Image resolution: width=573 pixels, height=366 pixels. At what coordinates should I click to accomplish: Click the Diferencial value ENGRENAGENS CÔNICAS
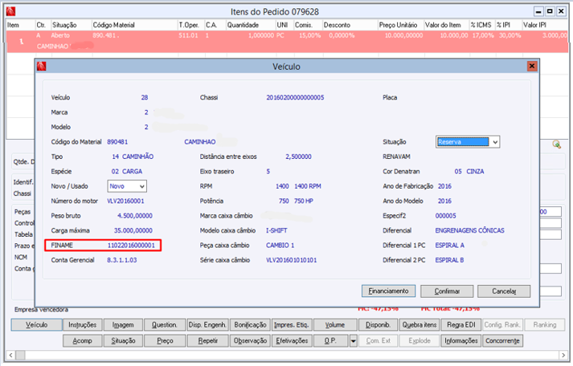(469, 230)
